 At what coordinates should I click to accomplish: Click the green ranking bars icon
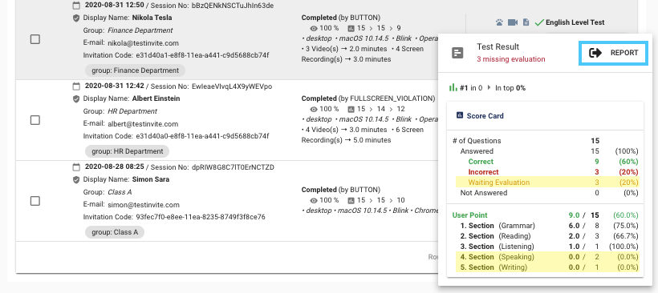point(453,87)
